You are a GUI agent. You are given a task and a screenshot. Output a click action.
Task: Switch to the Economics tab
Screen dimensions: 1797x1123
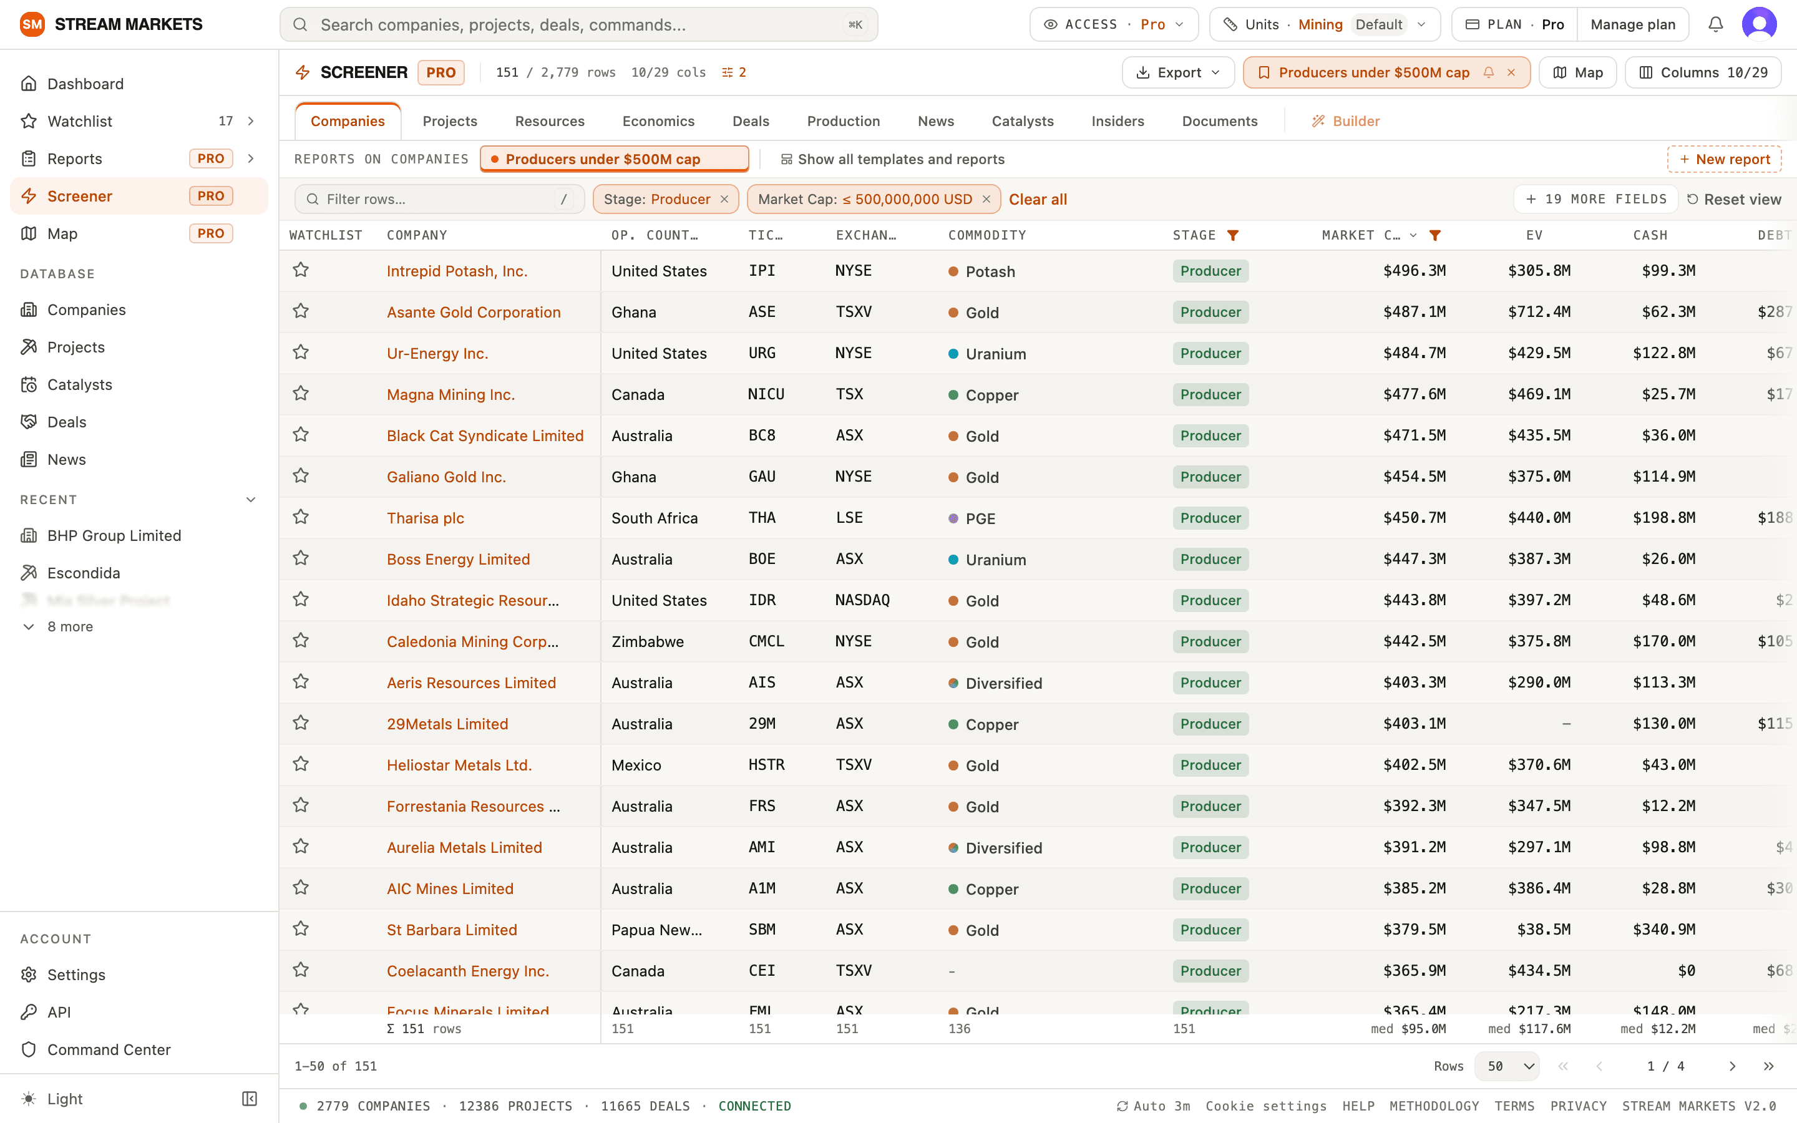pyautogui.click(x=659, y=121)
